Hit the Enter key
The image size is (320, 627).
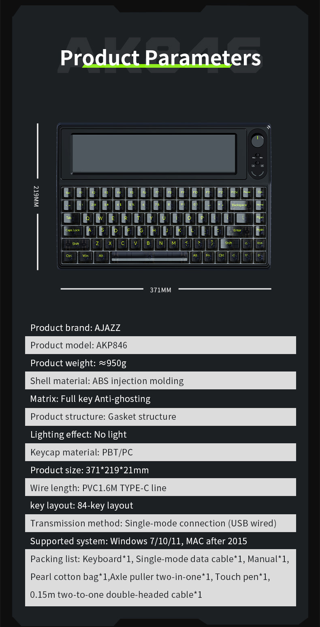237,230
